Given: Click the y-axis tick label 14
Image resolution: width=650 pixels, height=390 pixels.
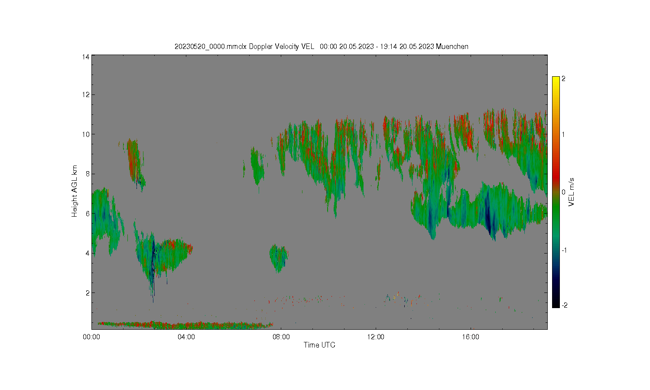Looking at the screenshot, I should [86, 57].
